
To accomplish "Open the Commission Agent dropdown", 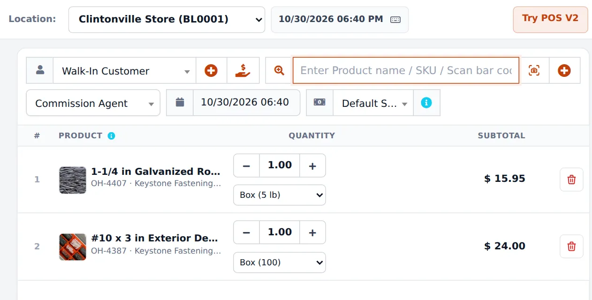I will (93, 103).
